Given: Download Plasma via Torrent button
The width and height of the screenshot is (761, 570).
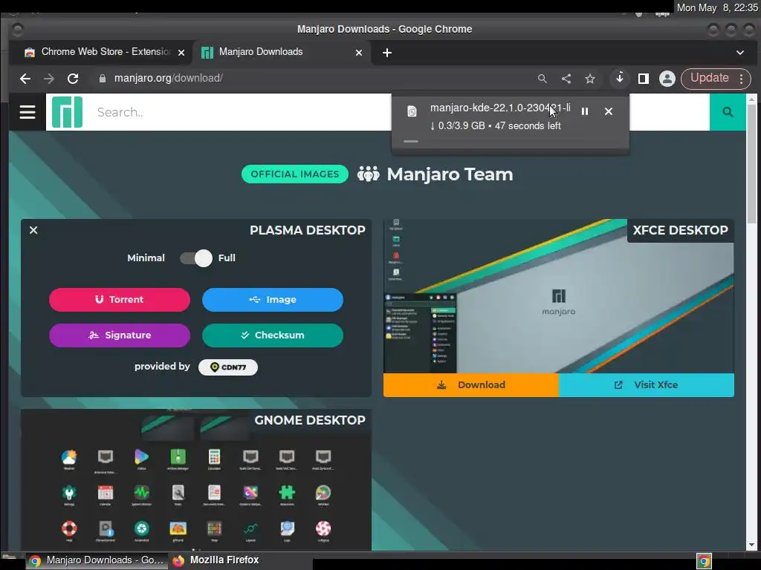Looking at the screenshot, I should pos(120,300).
